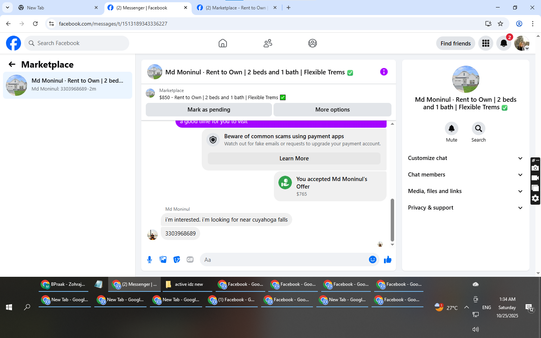Expand the Chat members section

coord(465,175)
